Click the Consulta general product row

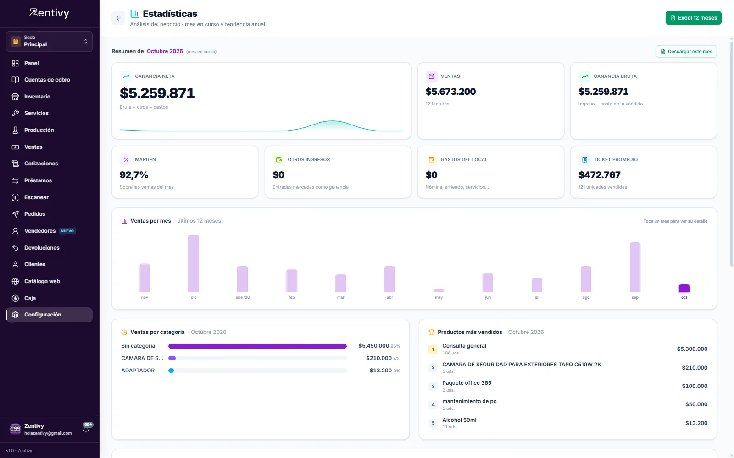coord(568,349)
